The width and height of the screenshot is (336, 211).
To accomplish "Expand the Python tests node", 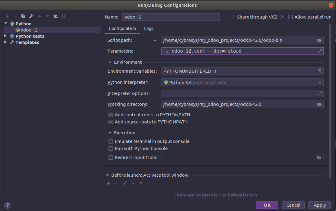I will click(x=6, y=36).
